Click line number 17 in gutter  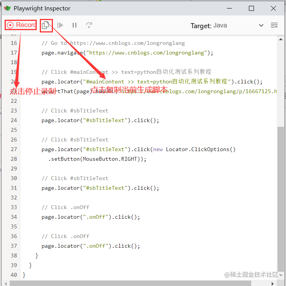click(x=14, y=53)
